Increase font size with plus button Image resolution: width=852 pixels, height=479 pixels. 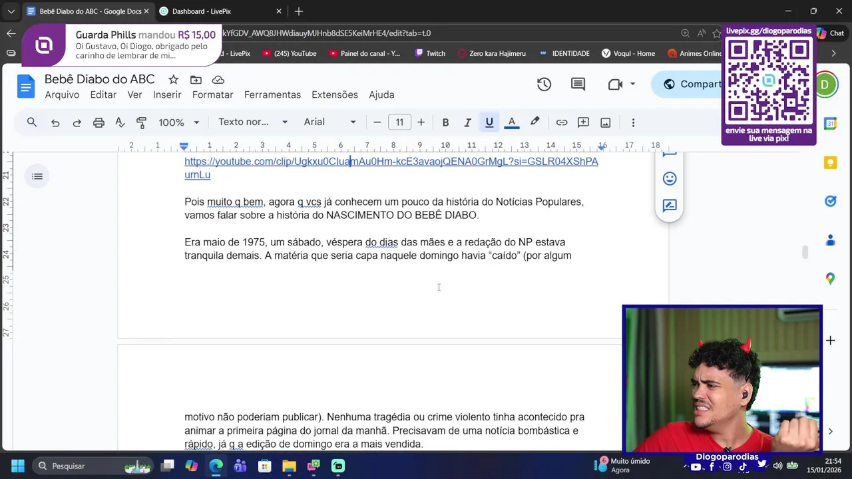pyautogui.click(x=421, y=122)
